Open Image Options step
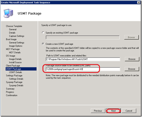This screenshot has height=117, width=142. [16, 46]
